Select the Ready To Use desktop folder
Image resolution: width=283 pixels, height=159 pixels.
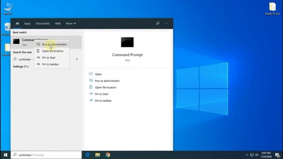click(x=272, y=8)
